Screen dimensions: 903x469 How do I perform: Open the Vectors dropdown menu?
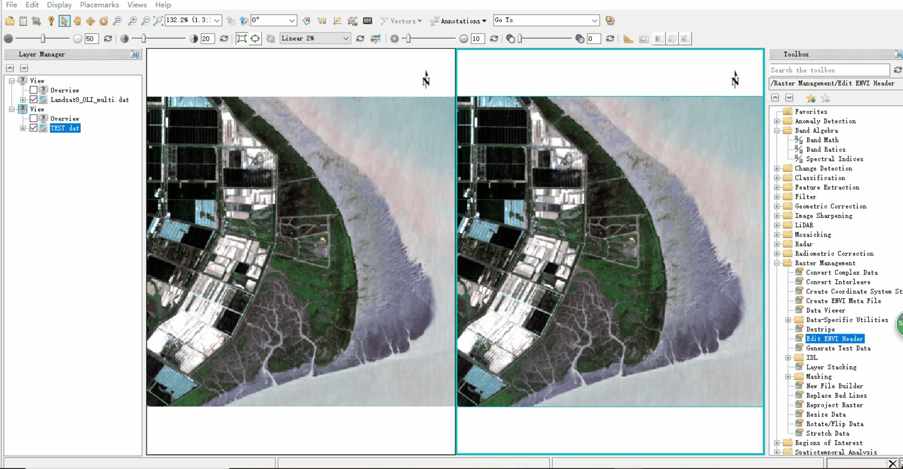(401, 21)
